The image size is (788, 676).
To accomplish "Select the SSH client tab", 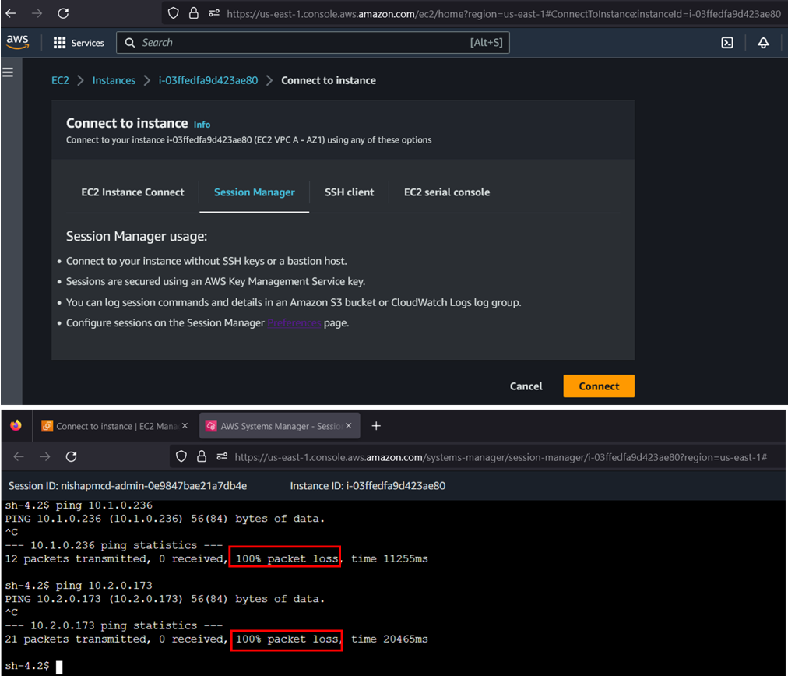I will coord(349,192).
